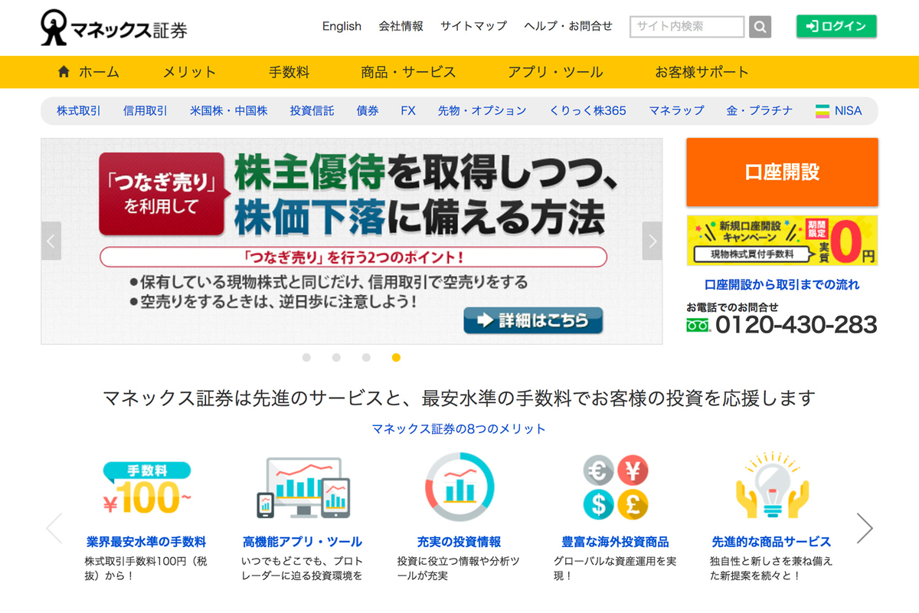This screenshot has width=919, height=613.
Task: Click 高機能アプリ・ツール link
Action: pyautogui.click(x=303, y=542)
